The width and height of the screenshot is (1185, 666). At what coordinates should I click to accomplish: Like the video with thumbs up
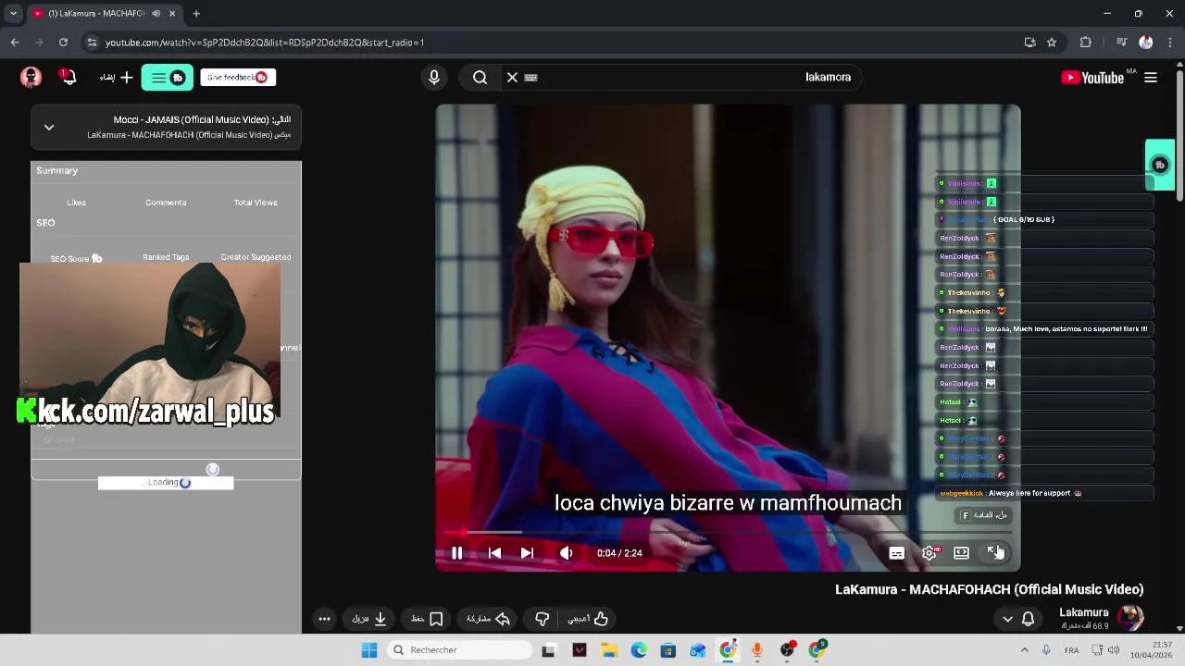pos(589,619)
